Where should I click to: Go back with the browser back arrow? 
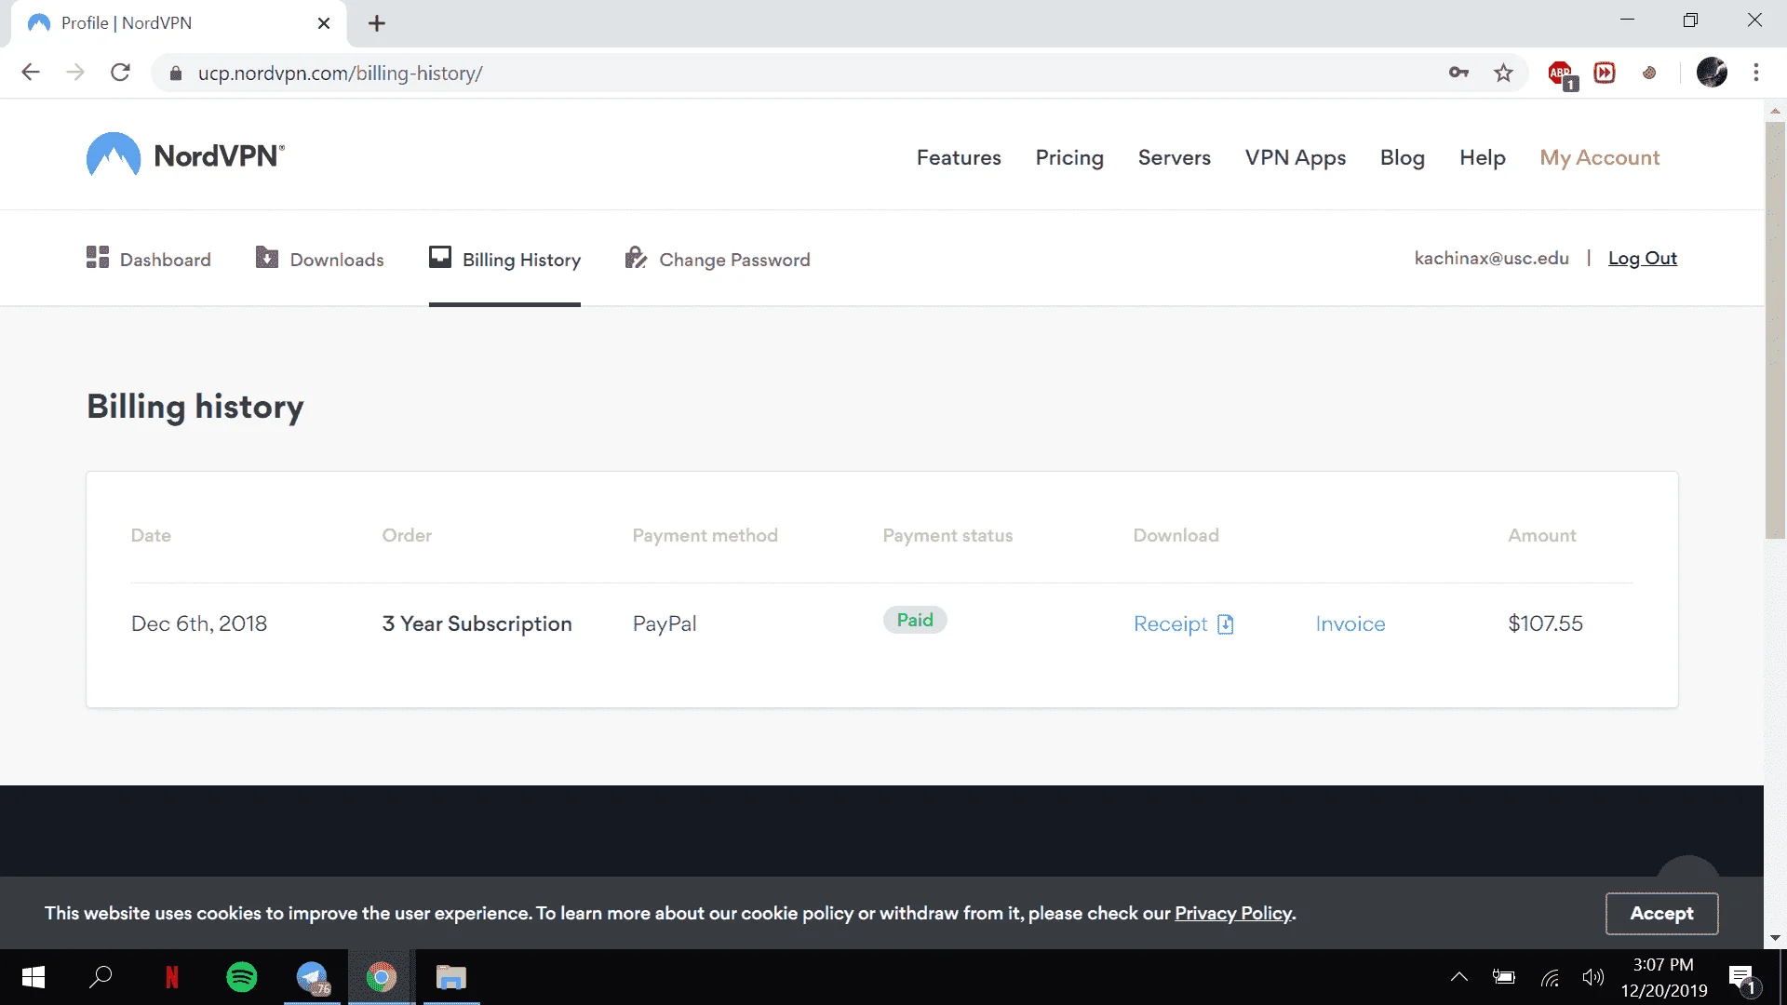coord(31,73)
